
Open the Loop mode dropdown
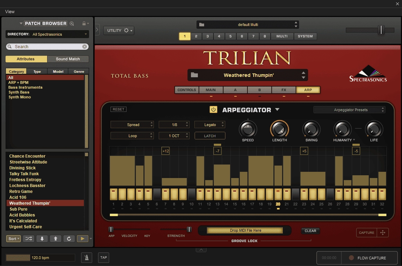coord(132,136)
